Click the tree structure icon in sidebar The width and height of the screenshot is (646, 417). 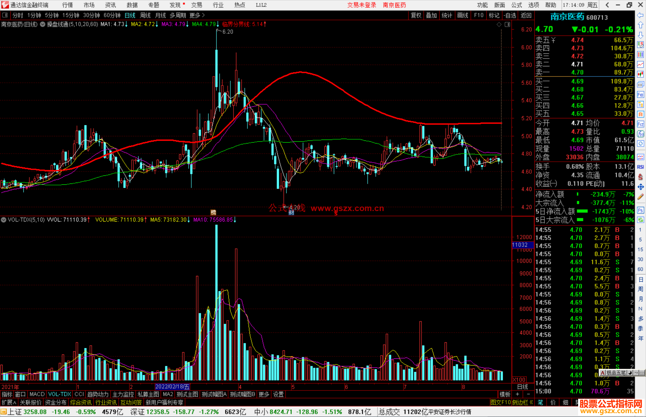[x=640, y=104]
